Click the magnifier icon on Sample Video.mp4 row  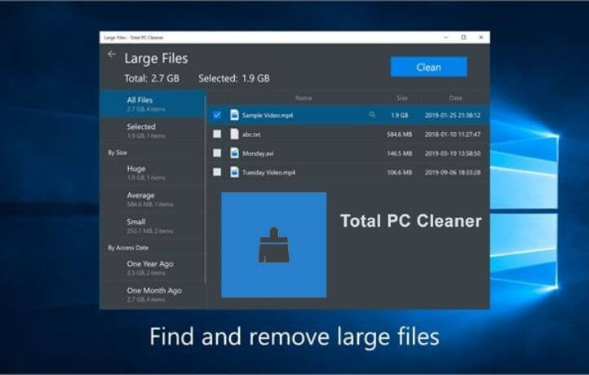(x=373, y=115)
